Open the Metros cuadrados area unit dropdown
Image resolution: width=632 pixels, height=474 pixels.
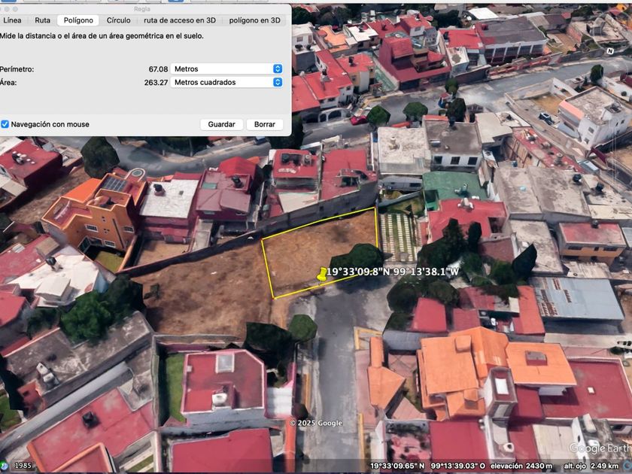coord(226,83)
